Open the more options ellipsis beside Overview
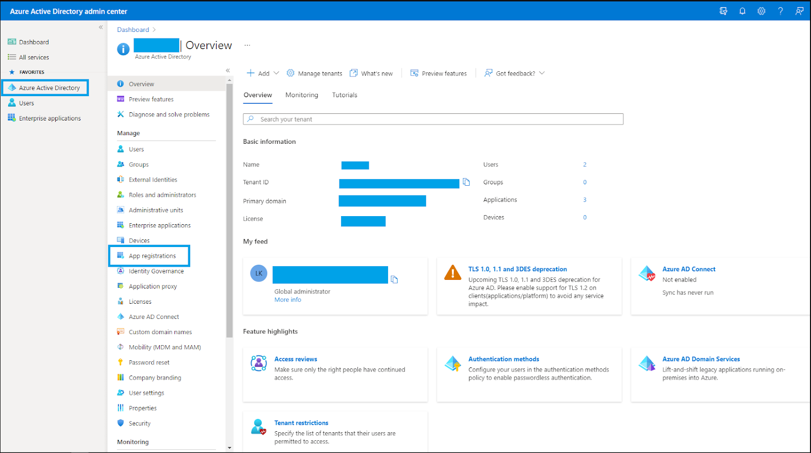Viewport: 811px width, 453px height. [247, 45]
